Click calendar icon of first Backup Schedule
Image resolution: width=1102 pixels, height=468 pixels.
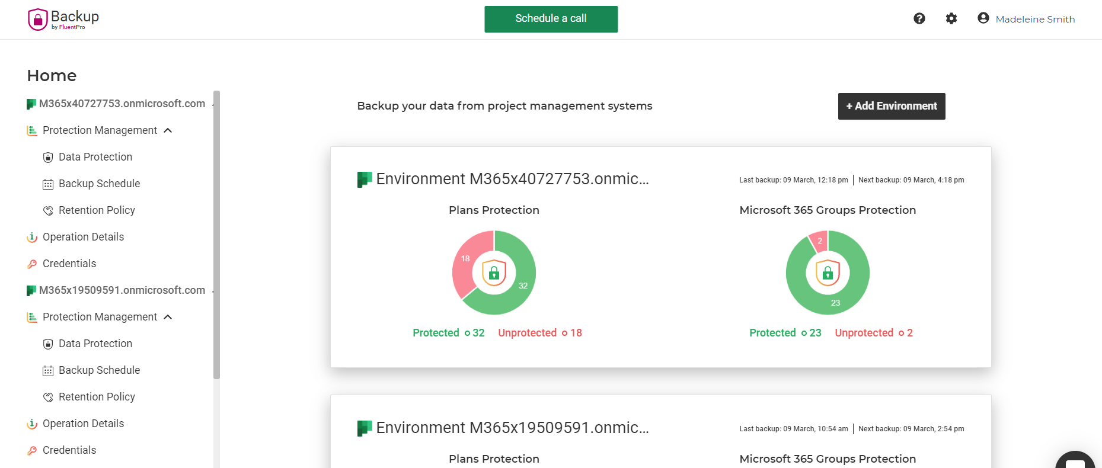point(48,184)
